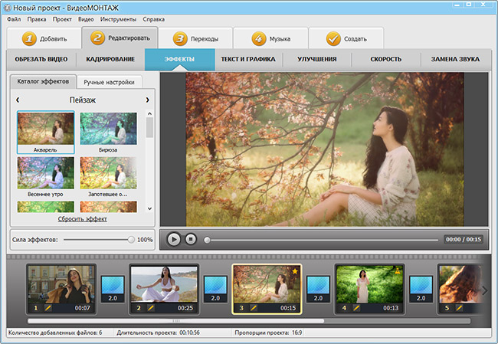Play the video preview
Viewport: 498px width, 344px height.
tap(174, 239)
